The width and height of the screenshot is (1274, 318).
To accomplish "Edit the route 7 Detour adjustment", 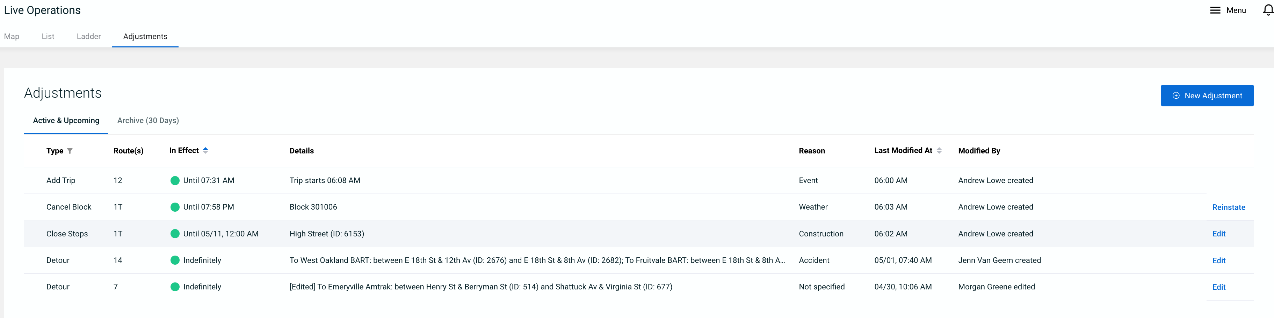I will click(1218, 287).
